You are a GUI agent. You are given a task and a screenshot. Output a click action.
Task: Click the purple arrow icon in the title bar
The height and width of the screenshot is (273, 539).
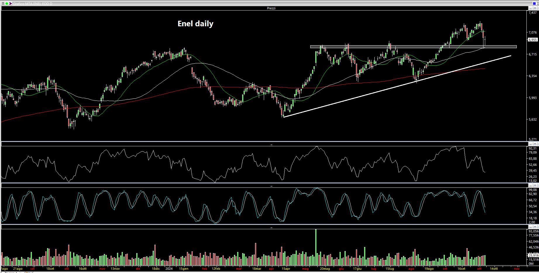pos(11,4)
